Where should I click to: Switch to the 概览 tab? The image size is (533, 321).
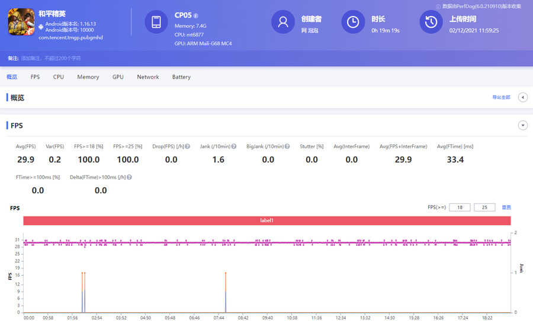[12, 77]
